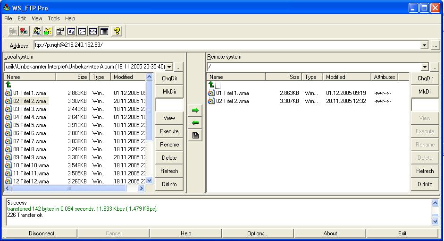Viewport: 444px width, 241px height.
Task: Click the WS_FTP Pro title bar icon
Action: [6, 8]
